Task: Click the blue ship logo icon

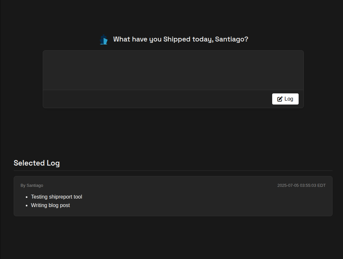Action: coord(104,40)
